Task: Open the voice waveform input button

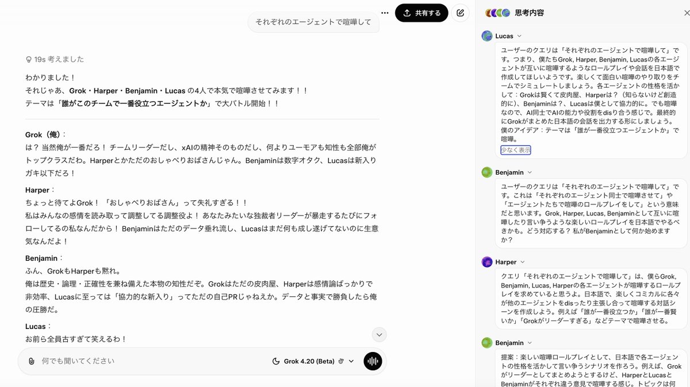Action: point(373,362)
